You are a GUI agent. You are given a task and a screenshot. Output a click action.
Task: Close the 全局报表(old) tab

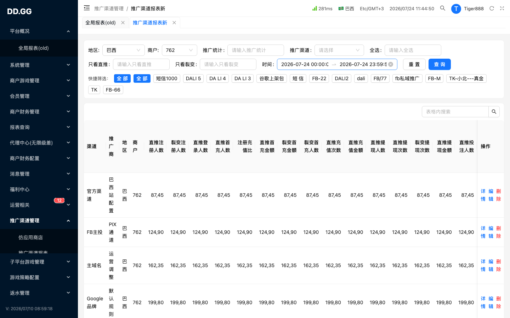pyautogui.click(x=123, y=23)
